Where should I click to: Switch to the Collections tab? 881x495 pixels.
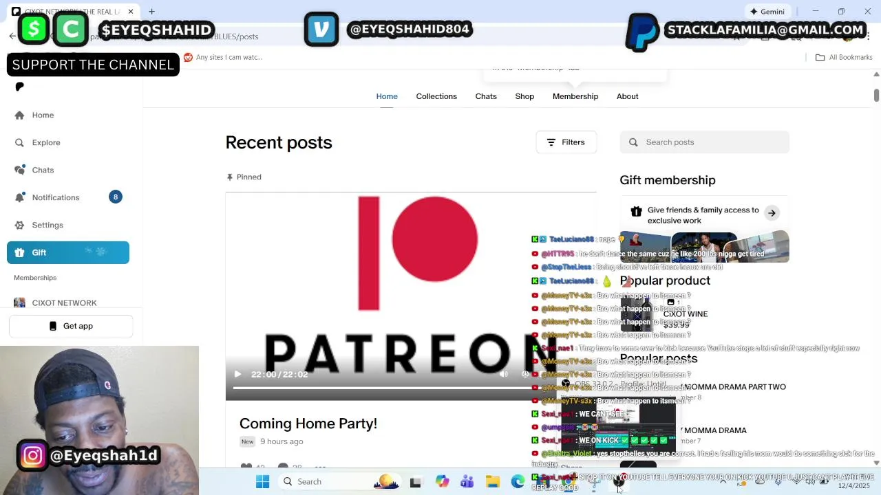436,96
